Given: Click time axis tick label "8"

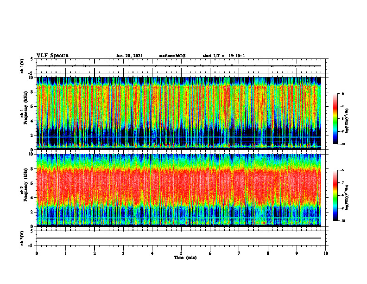Looking at the screenshot, I should pyautogui.click(x=268, y=253).
